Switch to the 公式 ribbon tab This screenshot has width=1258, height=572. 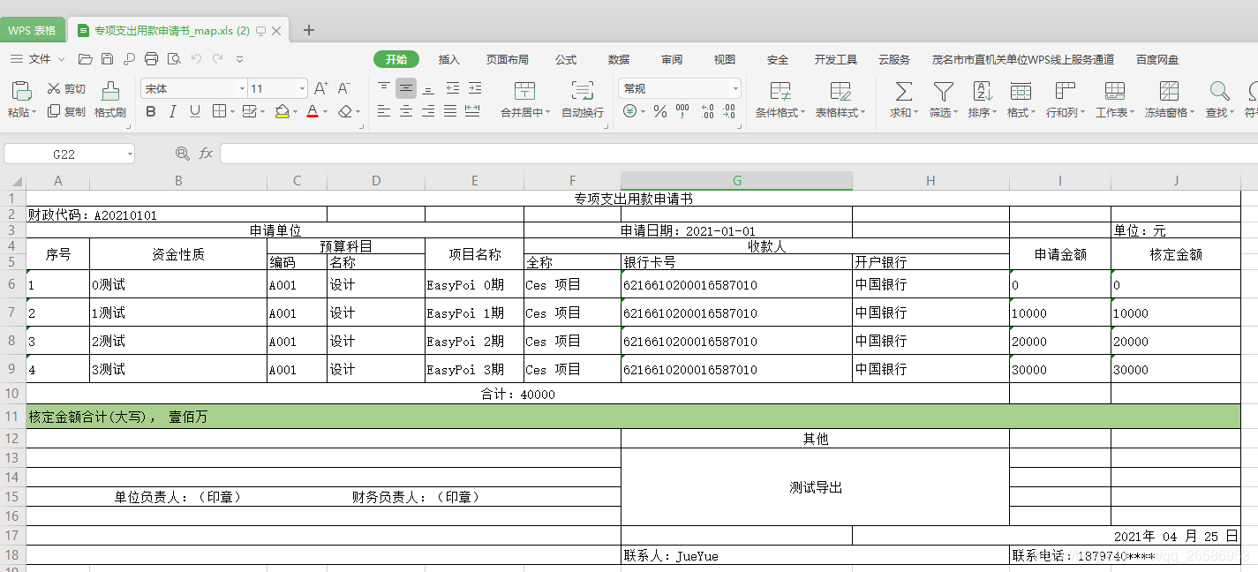click(x=566, y=59)
